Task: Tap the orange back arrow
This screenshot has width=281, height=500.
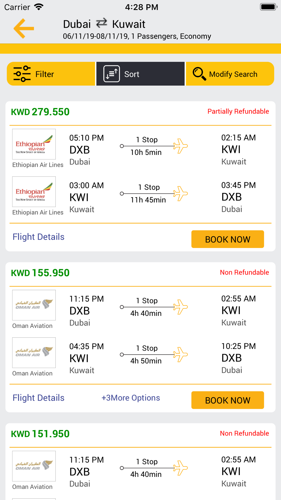Action: (x=24, y=28)
